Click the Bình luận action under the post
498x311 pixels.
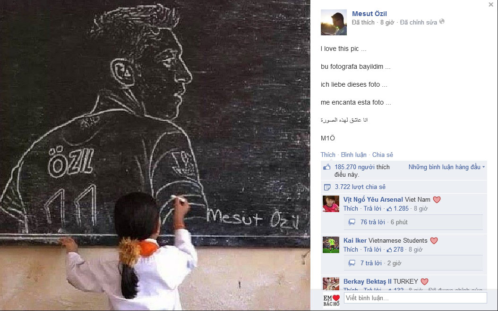pos(353,155)
